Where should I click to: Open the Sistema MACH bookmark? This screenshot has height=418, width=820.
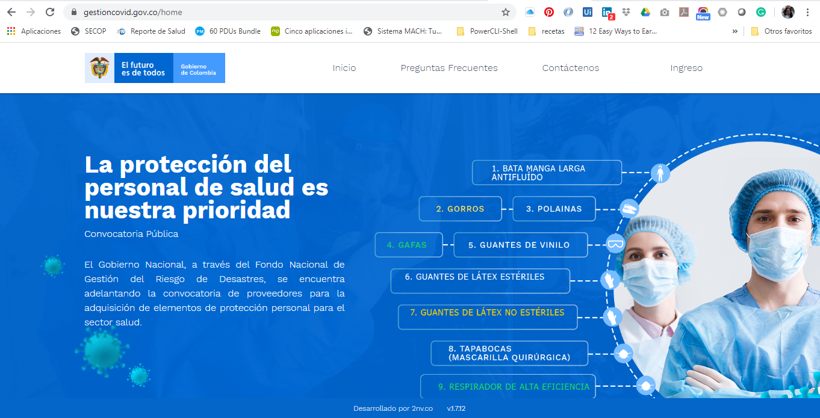coord(403,31)
